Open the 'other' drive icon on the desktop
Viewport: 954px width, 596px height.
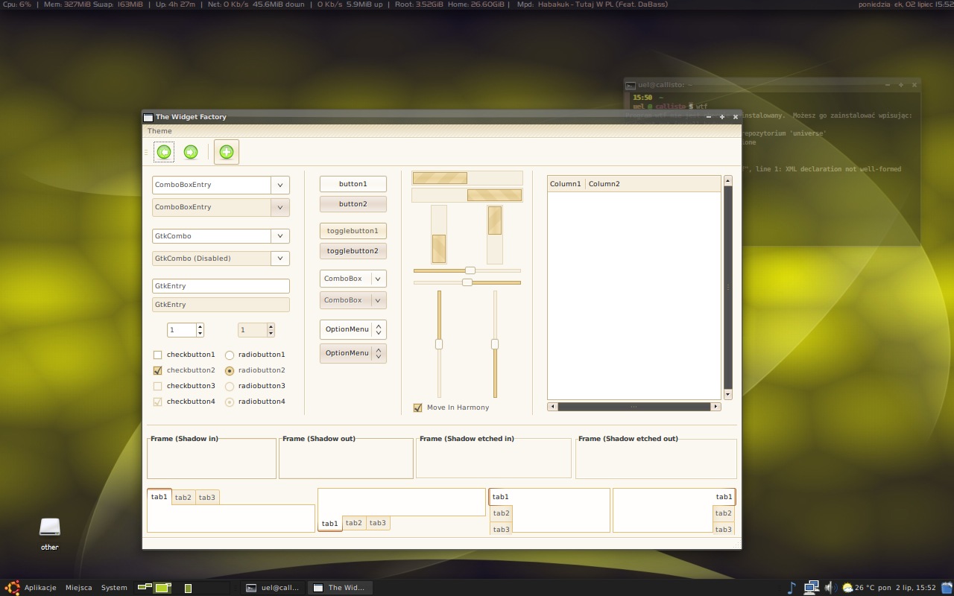[x=50, y=527]
